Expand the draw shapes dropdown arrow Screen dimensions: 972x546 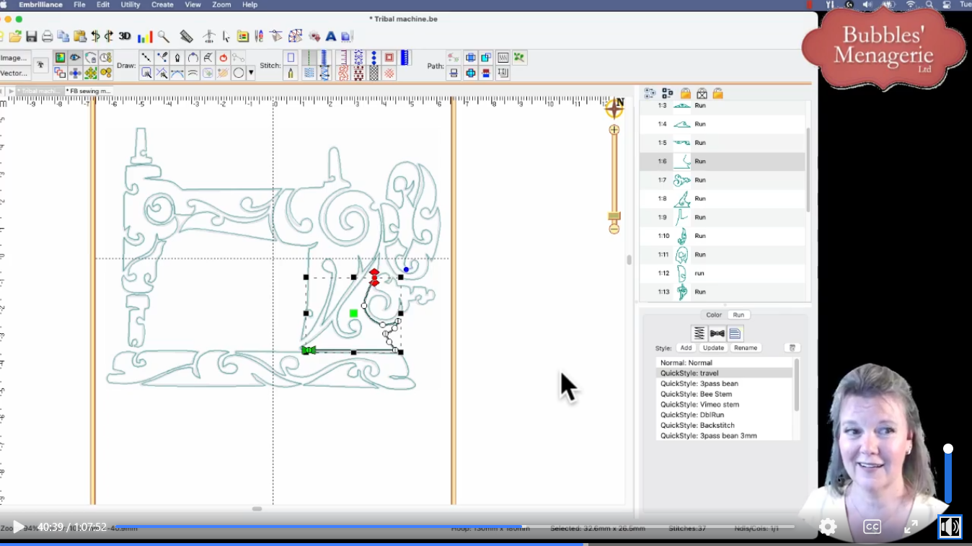251,73
